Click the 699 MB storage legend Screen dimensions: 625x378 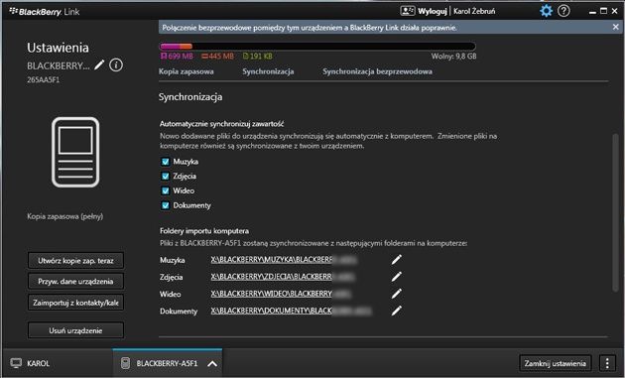(x=177, y=57)
